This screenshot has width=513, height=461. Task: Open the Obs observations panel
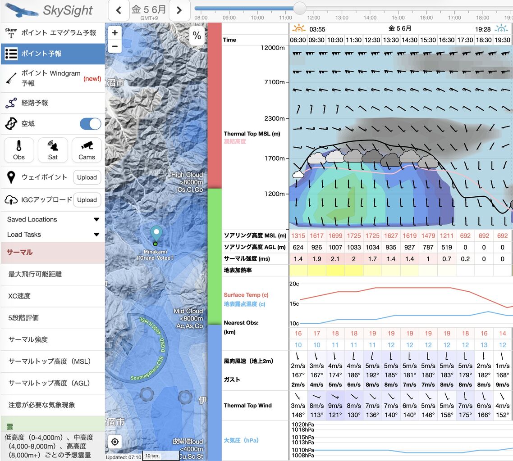point(19,150)
